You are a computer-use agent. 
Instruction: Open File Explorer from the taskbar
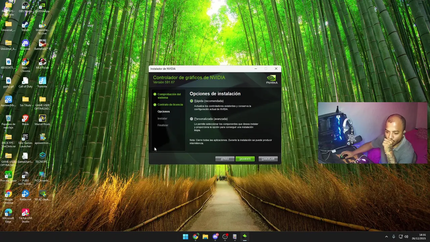click(x=205, y=237)
